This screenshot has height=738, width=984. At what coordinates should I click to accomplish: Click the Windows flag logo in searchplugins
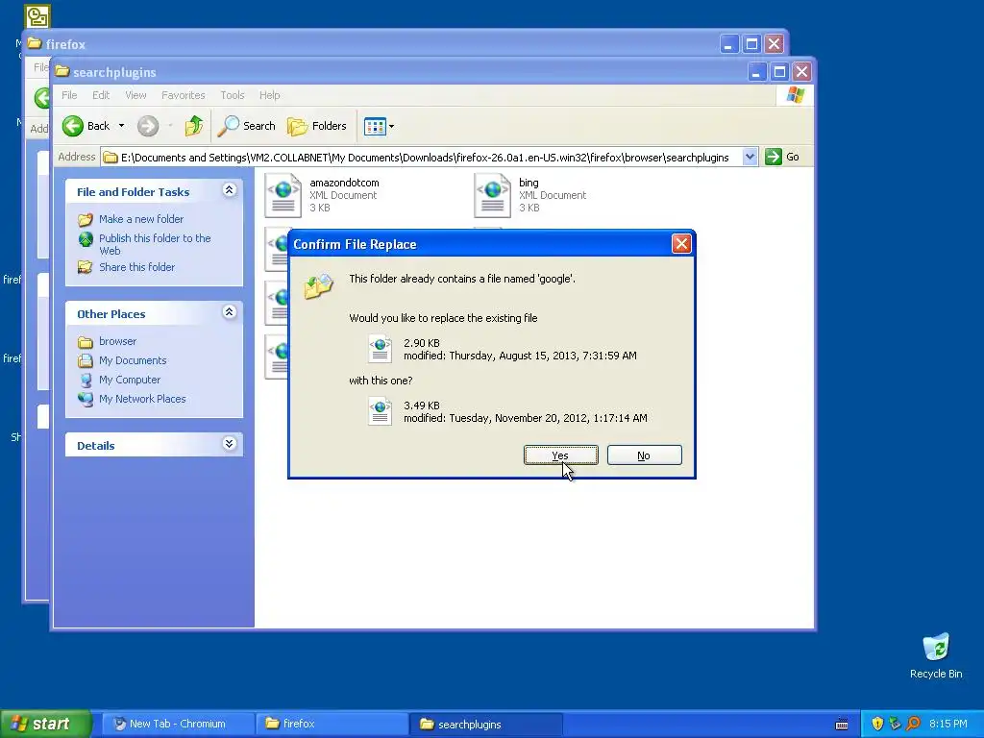tap(795, 95)
